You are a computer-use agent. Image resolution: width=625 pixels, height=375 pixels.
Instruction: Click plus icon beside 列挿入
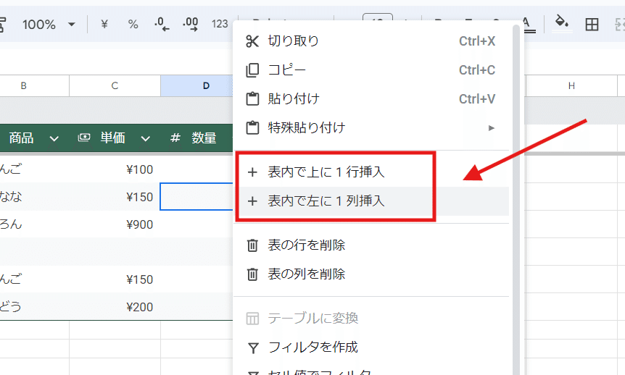252,201
